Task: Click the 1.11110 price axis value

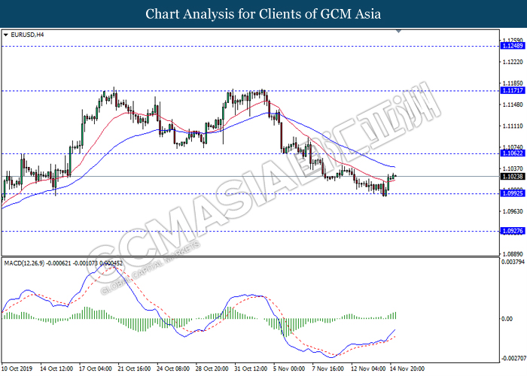Action: click(513, 126)
